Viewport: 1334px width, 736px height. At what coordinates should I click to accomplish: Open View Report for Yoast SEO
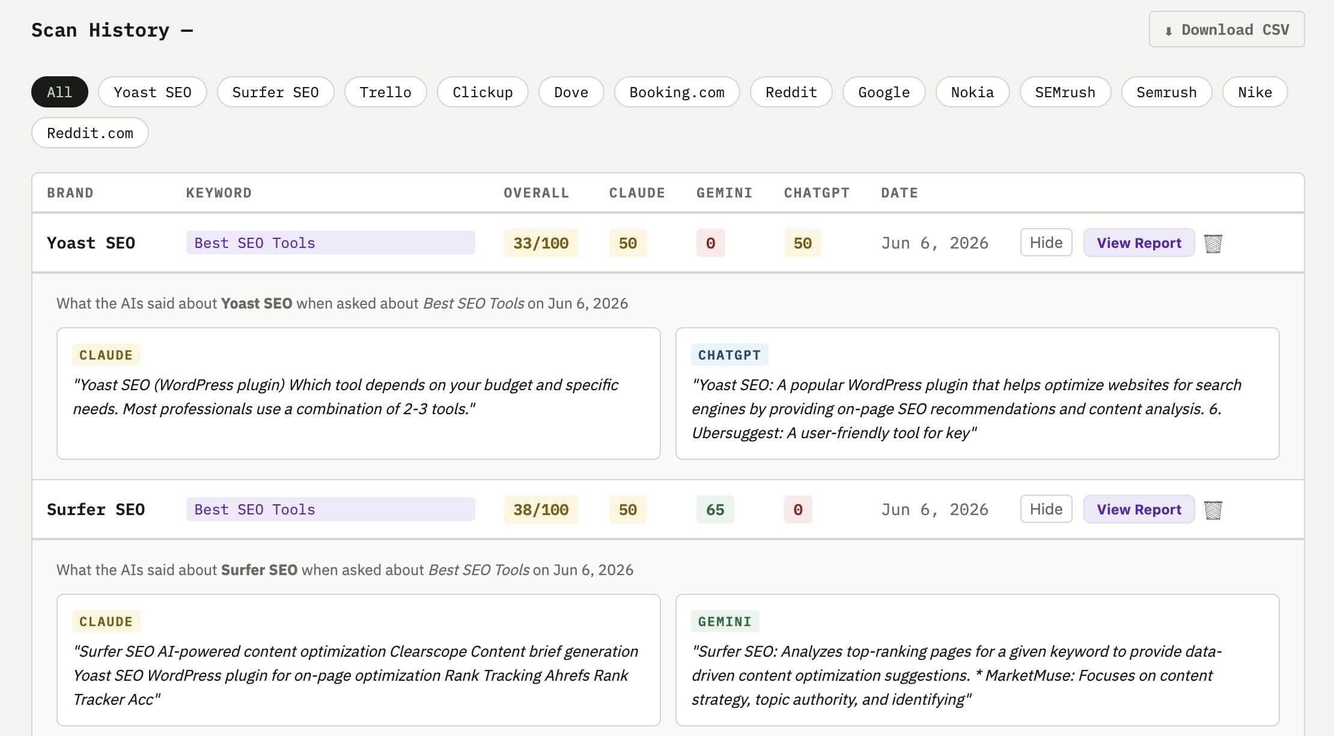(1139, 243)
